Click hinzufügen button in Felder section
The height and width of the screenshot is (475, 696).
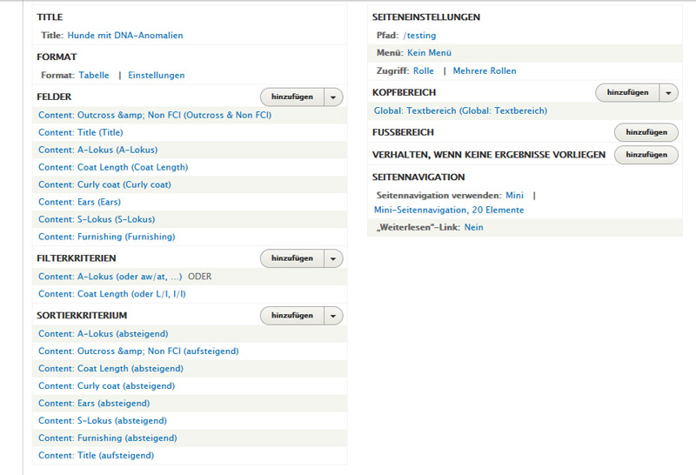pos(292,97)
